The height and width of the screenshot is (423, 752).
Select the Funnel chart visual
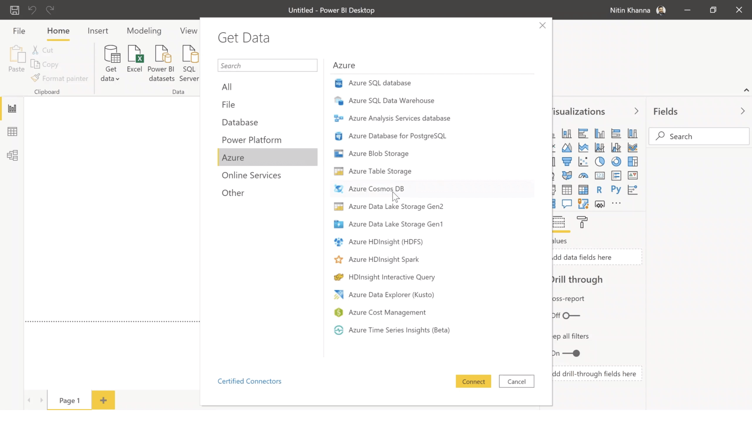coord(567,162)
